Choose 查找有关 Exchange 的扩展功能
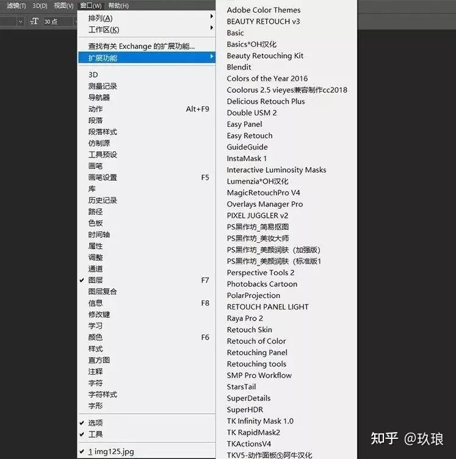 pos(147,46)
